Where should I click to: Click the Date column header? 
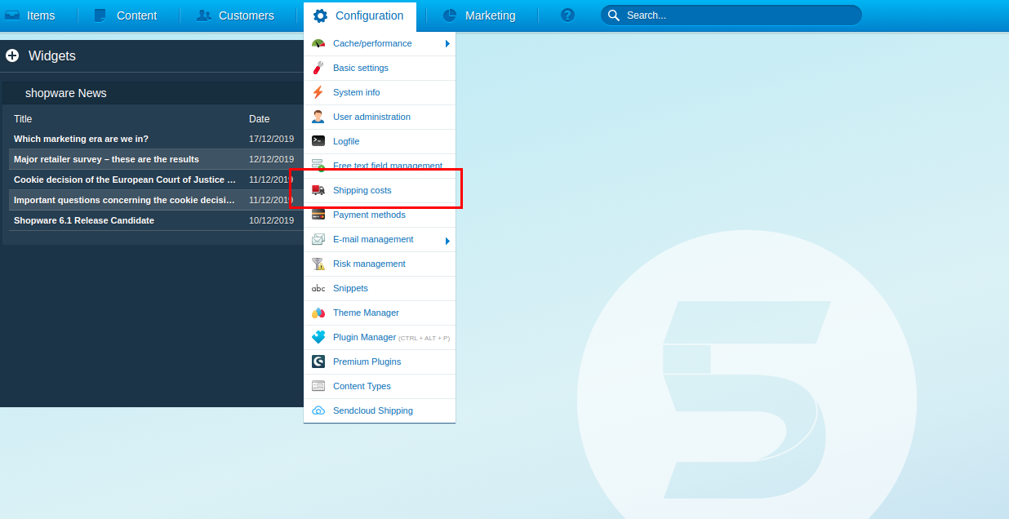pyautogui.click(x=259, y=119)
